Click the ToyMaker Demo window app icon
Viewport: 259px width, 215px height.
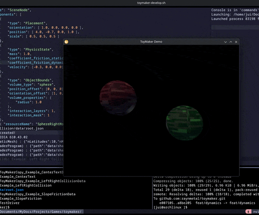pyautogui.click(x=67, y=42)
